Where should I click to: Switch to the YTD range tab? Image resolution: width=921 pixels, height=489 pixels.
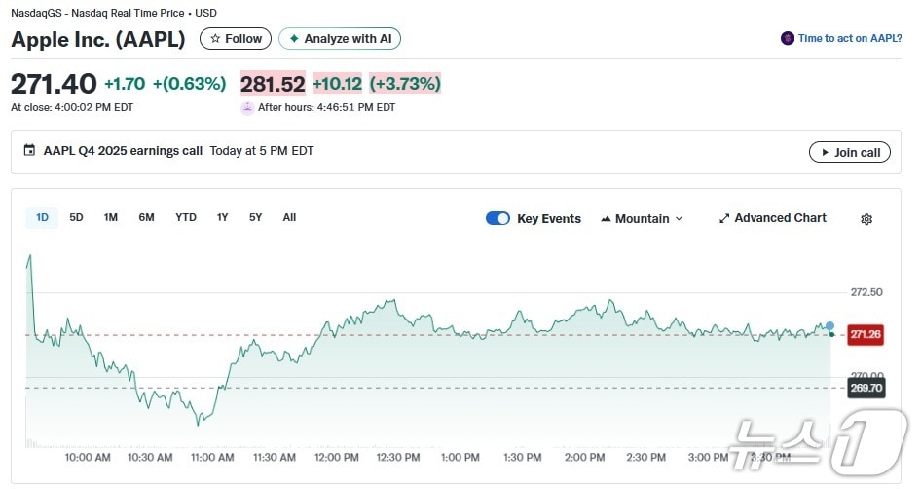click(x=185, y=217)
